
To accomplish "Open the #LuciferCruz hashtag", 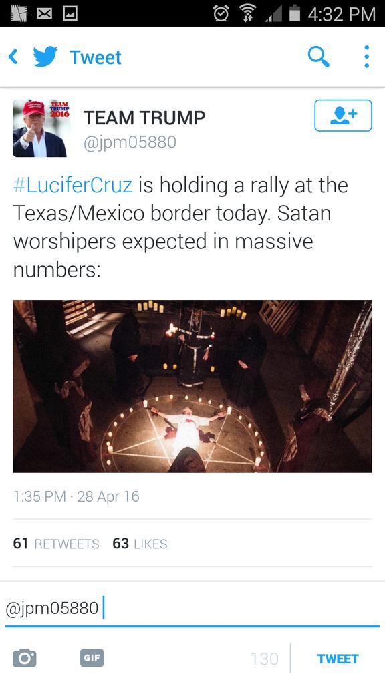I will click(x=72, y=185).
